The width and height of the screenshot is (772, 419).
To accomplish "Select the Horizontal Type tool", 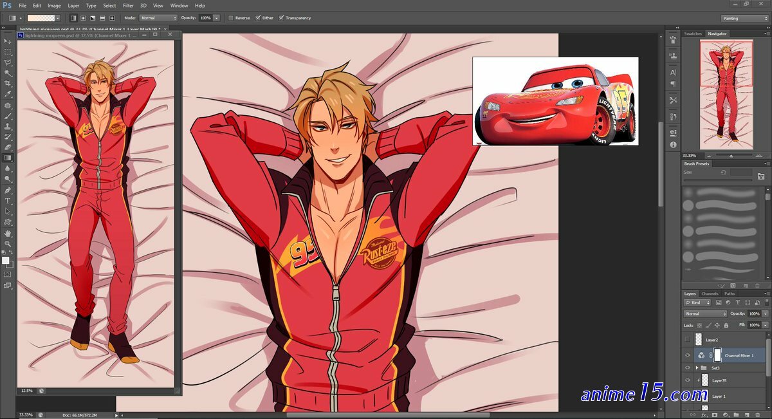I will 8,201.
